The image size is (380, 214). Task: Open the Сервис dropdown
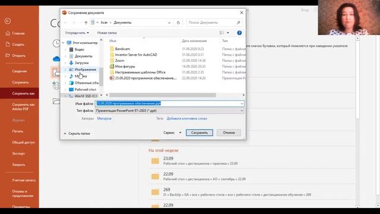click(172, 133)
